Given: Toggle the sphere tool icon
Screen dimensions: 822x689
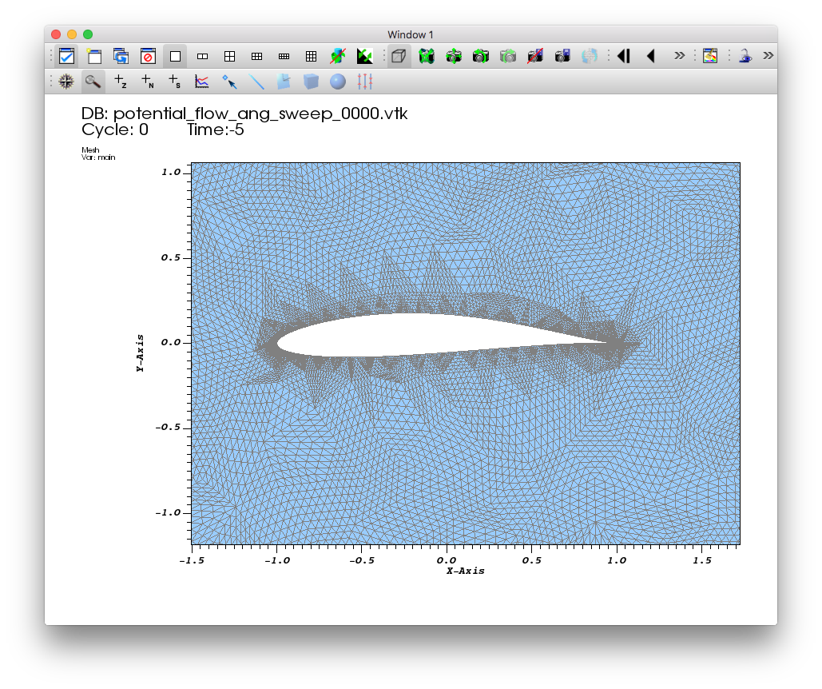Looking at the screenshot, I should click(x=338, y=82).
